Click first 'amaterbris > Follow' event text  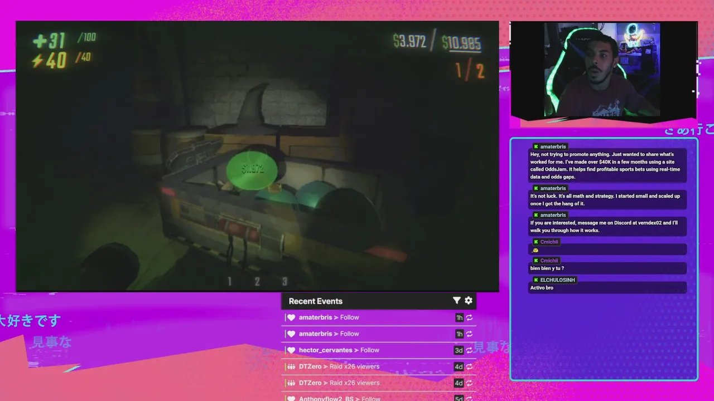pyautogui.click(x=329, y=317)
